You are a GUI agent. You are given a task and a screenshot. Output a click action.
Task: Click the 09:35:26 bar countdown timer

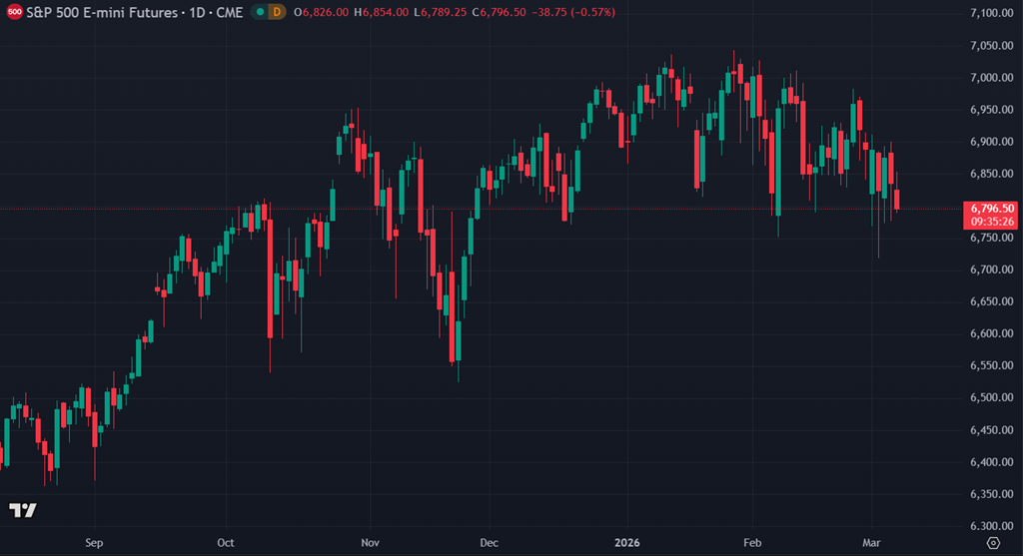point(988,222)
